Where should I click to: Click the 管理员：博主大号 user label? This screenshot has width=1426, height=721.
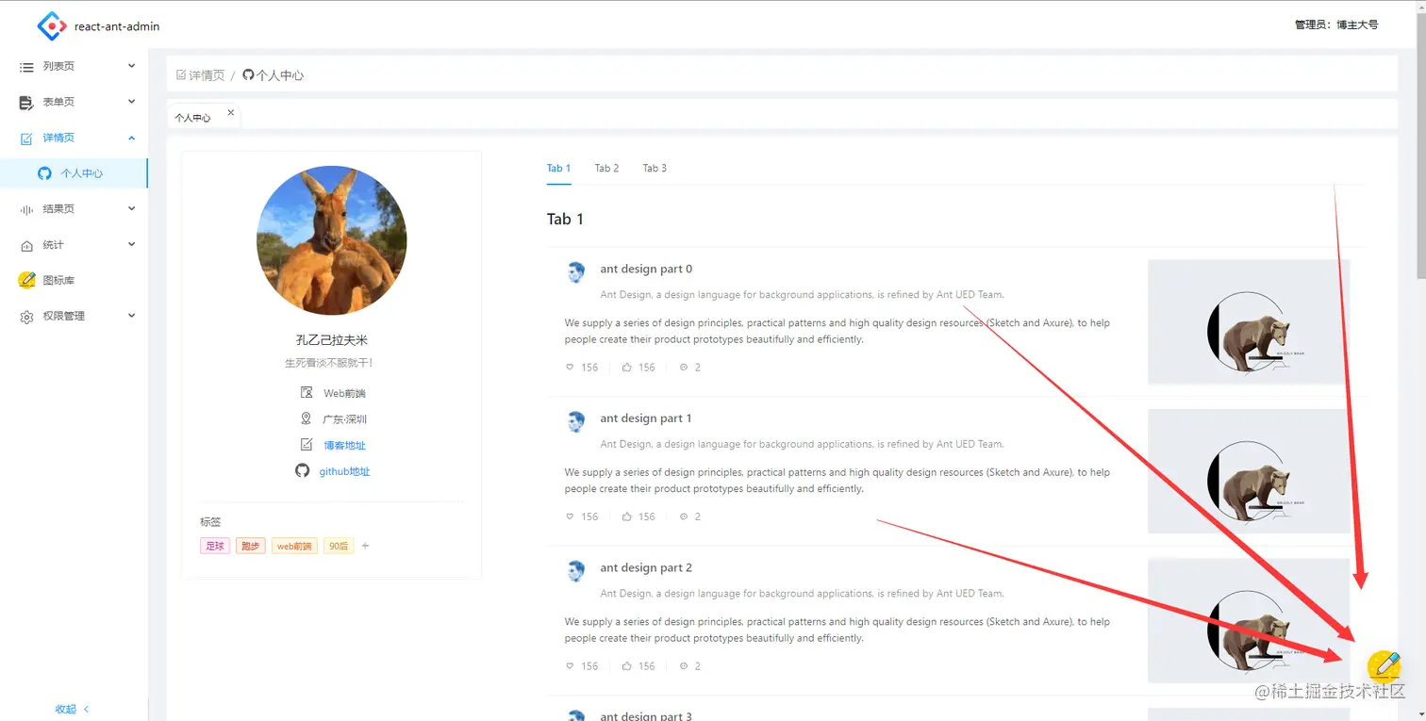(x=1336, y=25)
